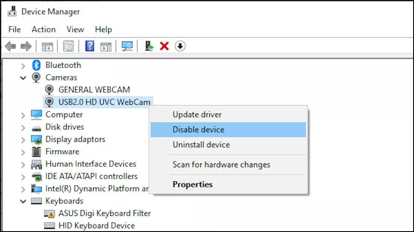414x232 pixels.
Task: Expand the Disk drives category
Action: pyautogui.click(x=23, y=127)
